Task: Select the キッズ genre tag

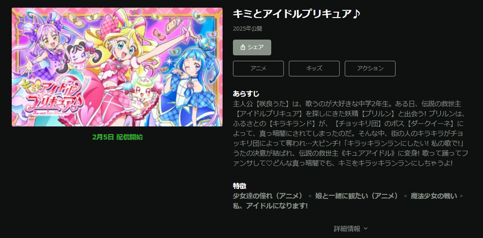Action: click(314, 68)
